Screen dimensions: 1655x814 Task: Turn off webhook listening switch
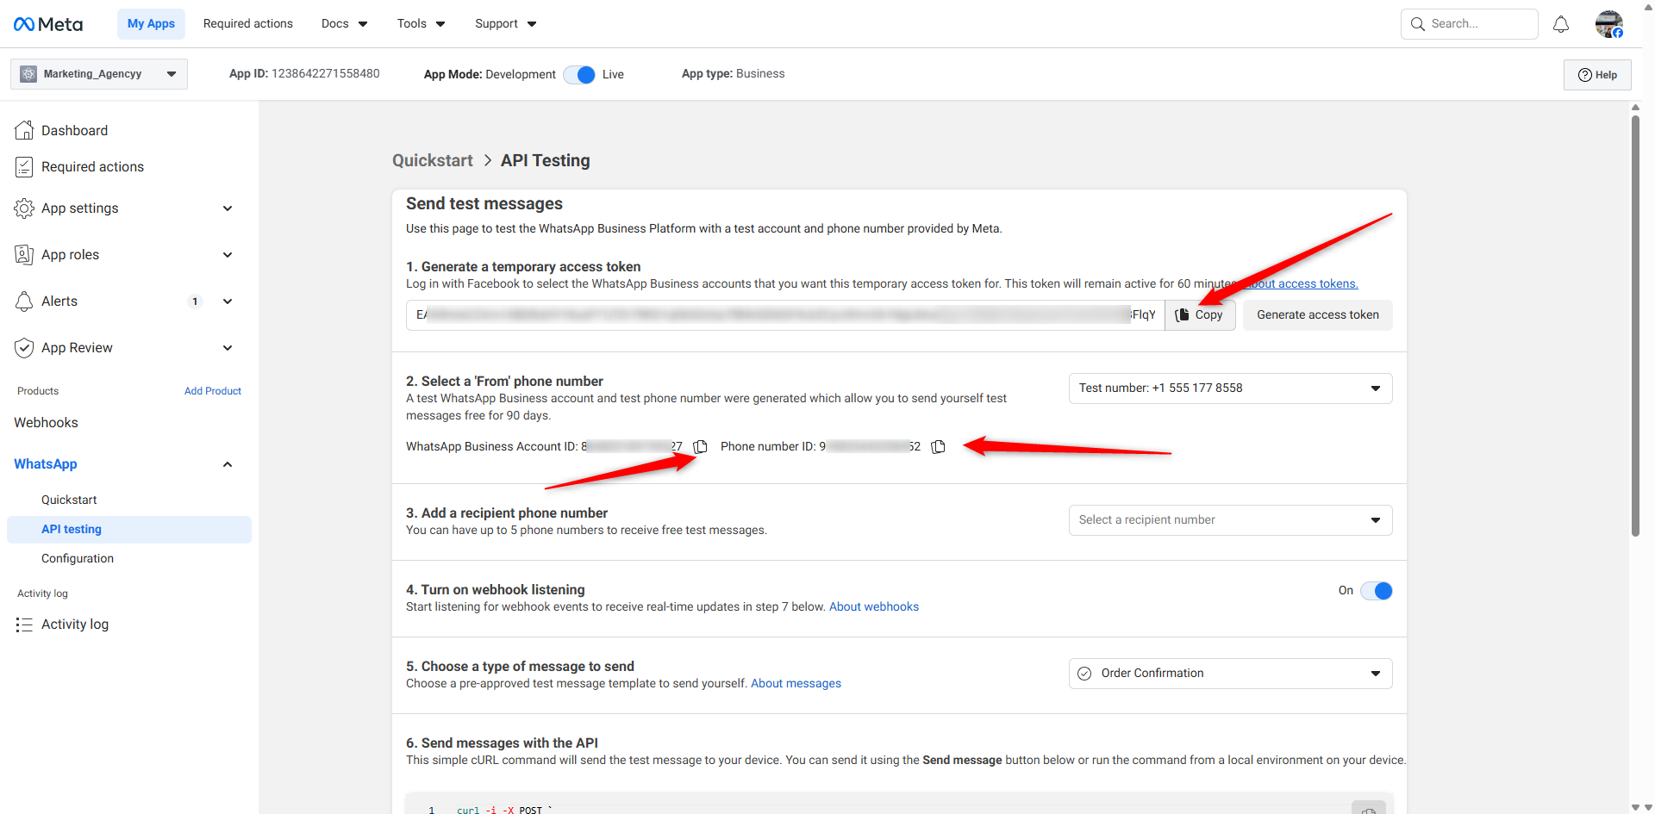[1377, 591]
